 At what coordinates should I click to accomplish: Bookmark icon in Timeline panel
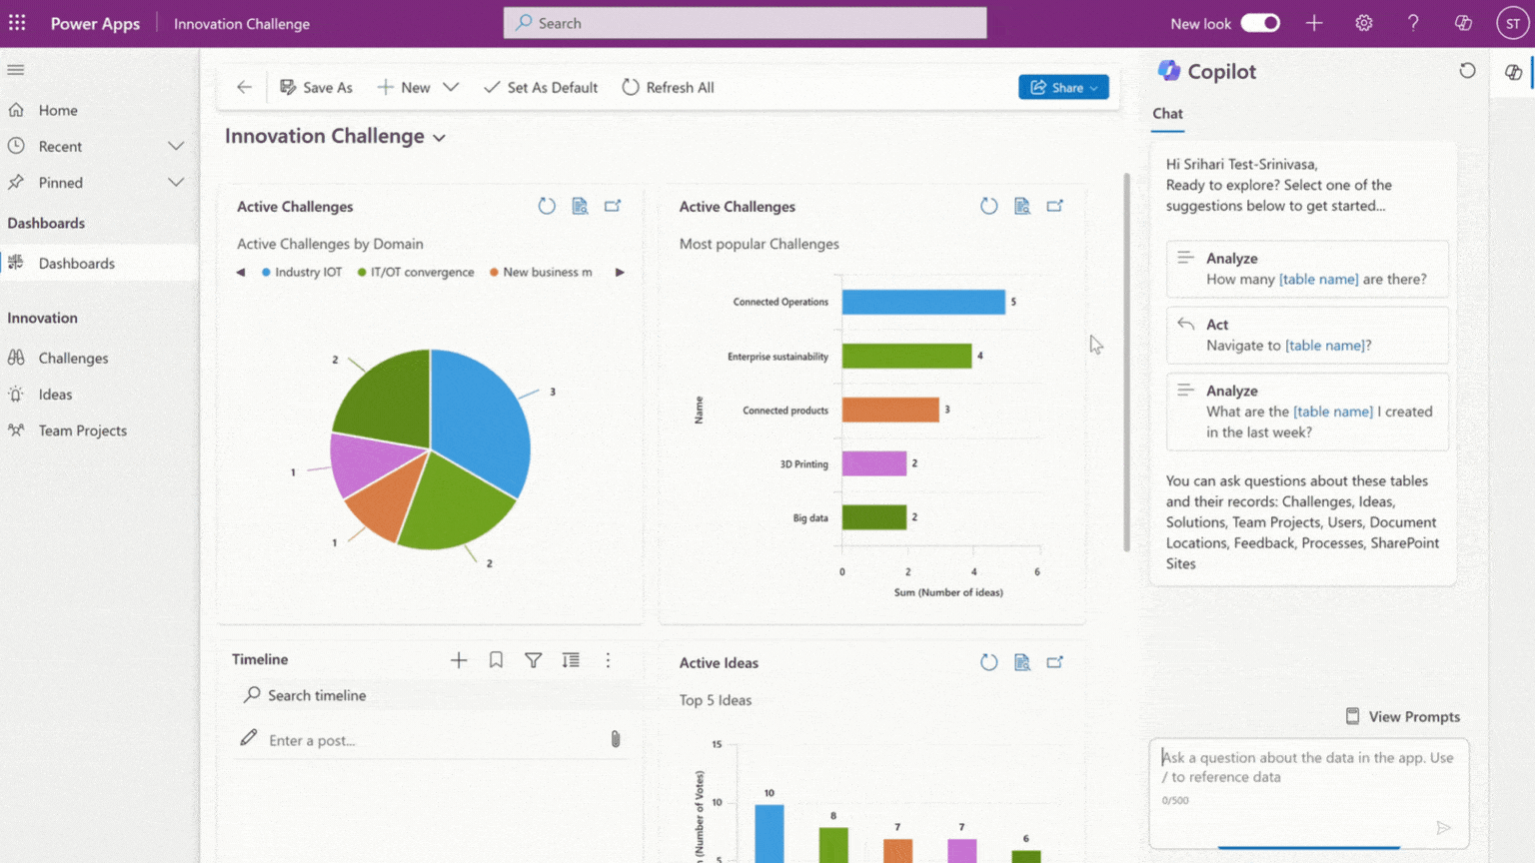click(x=496, y=660)
